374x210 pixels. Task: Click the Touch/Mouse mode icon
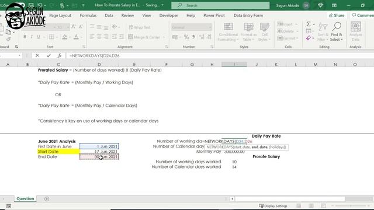coord(62,5)
